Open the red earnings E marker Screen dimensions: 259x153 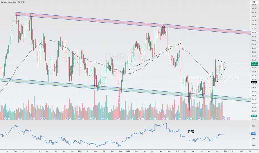click(180, 119)
